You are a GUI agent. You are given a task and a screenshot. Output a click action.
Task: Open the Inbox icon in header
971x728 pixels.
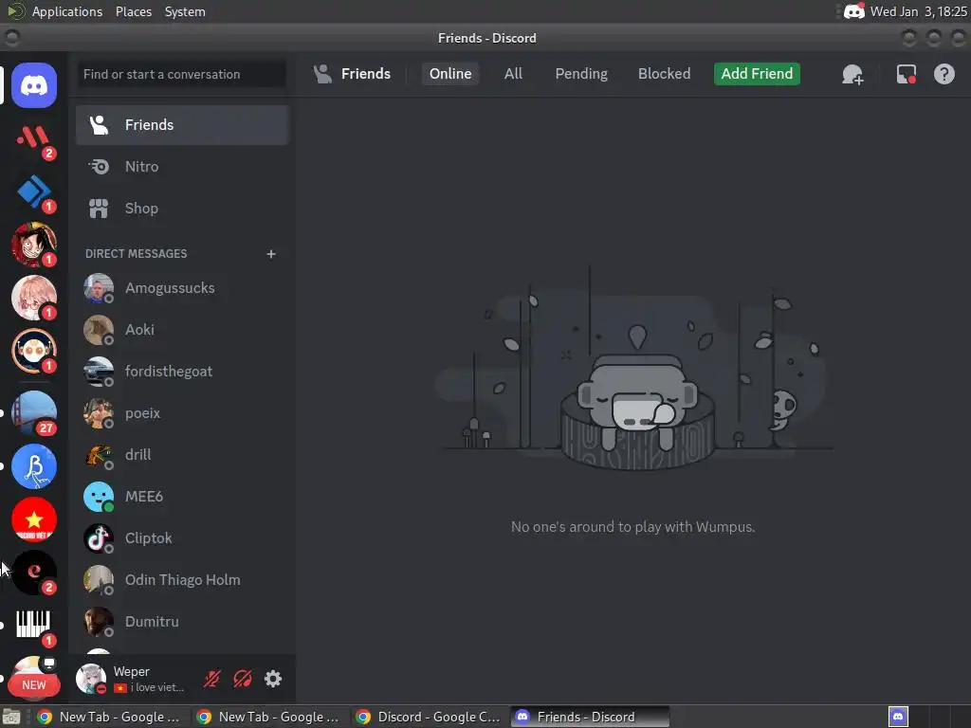point(906,74)
